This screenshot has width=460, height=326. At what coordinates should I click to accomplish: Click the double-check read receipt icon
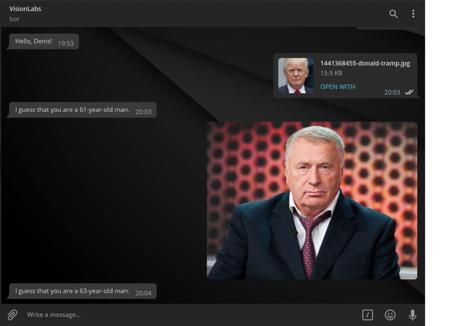(409, 93)
